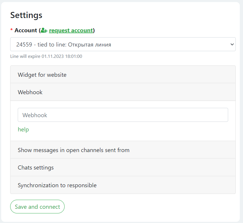Open the green help link

[x=23, y=129]
